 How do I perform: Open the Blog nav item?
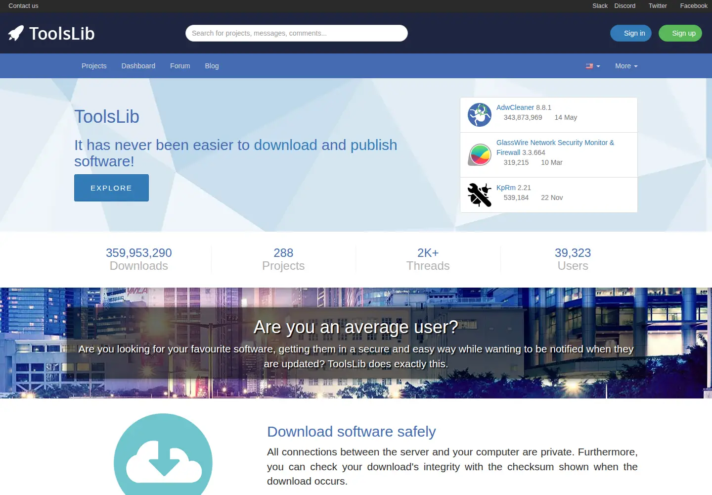coord(212,66)
